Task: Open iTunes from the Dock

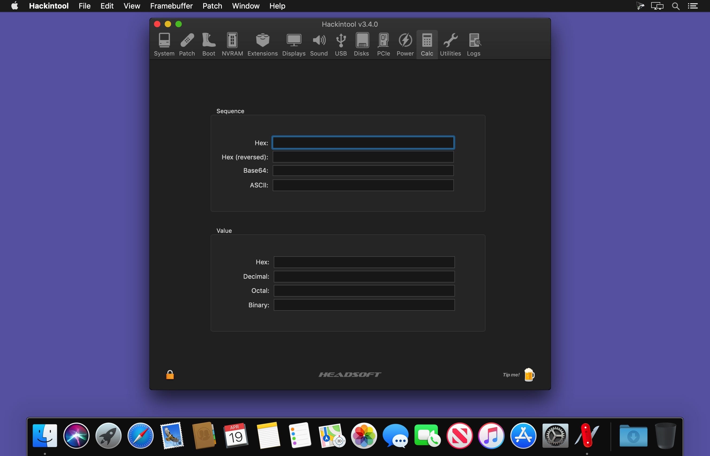Action: (x=491, y=435)
